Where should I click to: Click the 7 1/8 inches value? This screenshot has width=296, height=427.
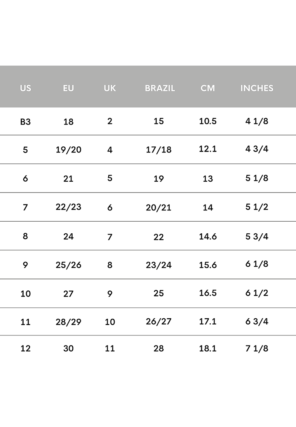point(257,348)
